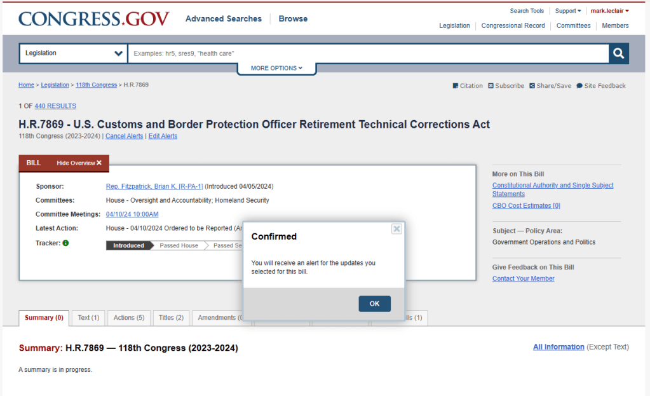Click the Subscribe envelope icon

click(x=491, y=86)
